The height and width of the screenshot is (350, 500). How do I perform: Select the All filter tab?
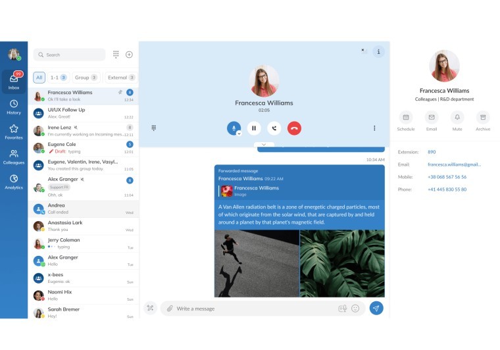tap(39, 78)
